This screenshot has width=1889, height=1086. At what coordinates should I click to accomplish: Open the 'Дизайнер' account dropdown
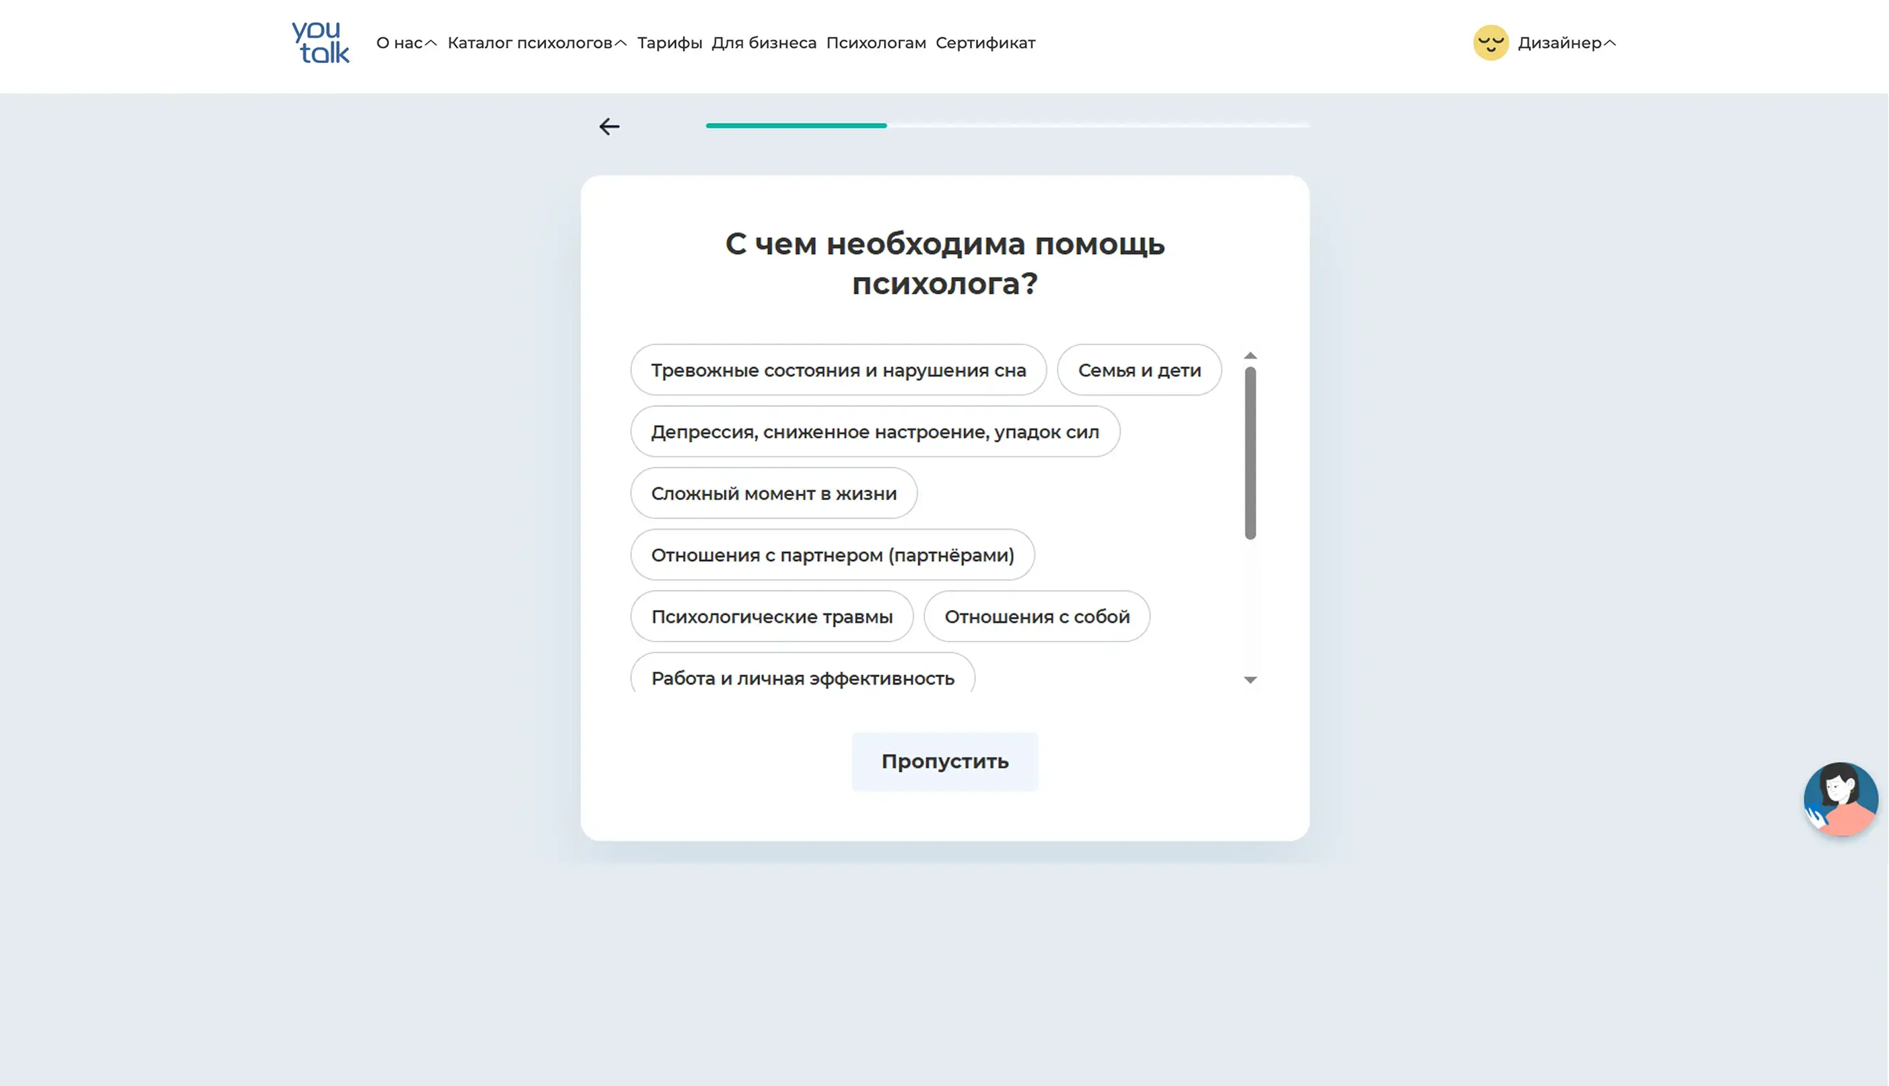pyautogui.click(x=1566, y=44)
